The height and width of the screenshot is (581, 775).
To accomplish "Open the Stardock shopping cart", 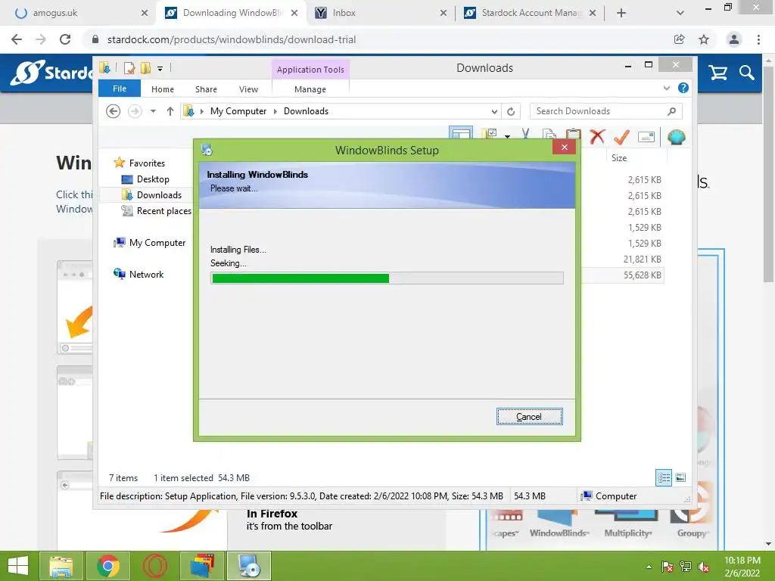I will pyautogui.click(x=717, y=73).
